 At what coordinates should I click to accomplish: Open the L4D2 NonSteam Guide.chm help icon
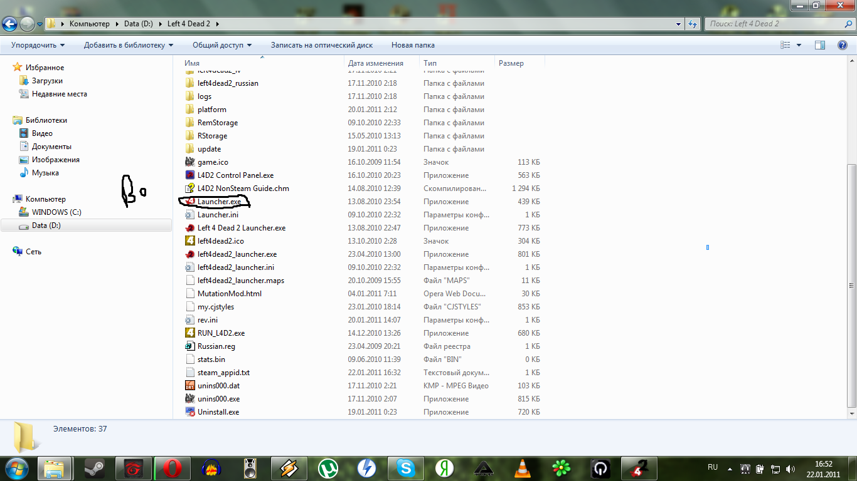190,189
